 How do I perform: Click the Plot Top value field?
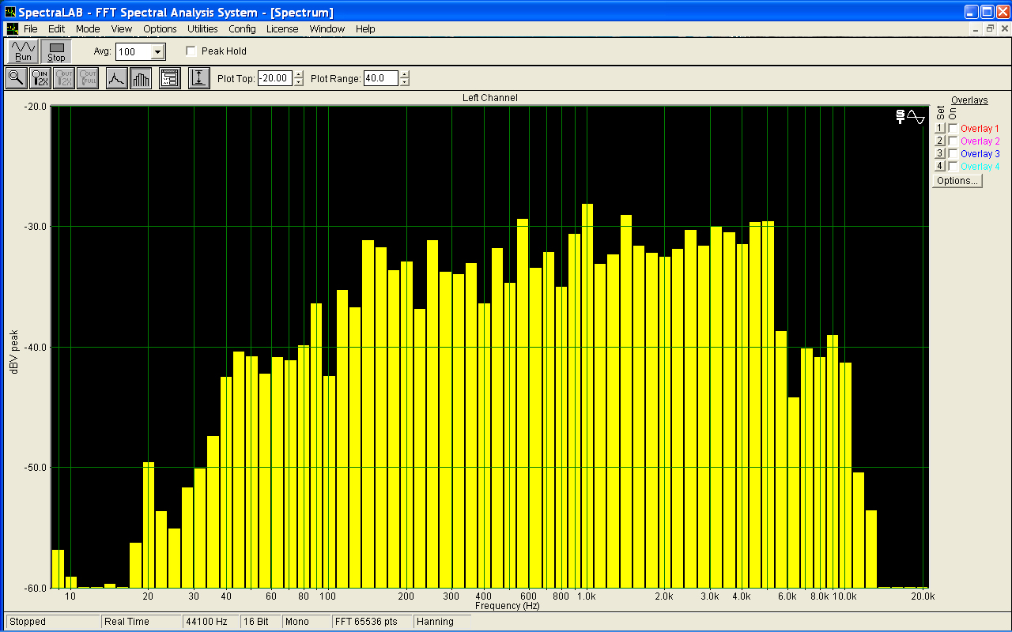[x=275, y=78]
